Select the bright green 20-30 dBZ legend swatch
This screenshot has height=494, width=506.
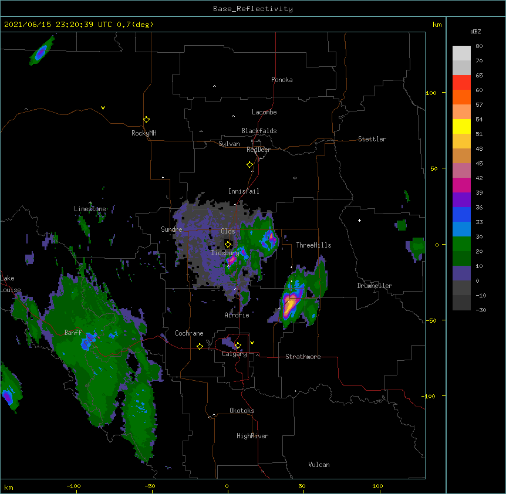[461, 244]
